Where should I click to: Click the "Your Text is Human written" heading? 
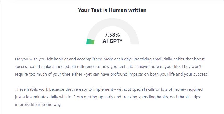[x=112, y=10]
